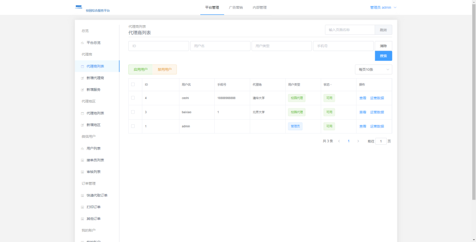Click 运营数据 link for baixiao row
Image resolution: width=476 pixels, height=242 pixels.
tap(377, 112)
